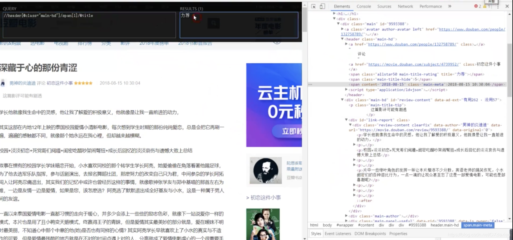The image size is (513, 240).
Task: Click the 云主机 advertisement banner image
Action: (x=274, y=105)
